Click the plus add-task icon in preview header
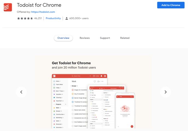 [90, 76]
